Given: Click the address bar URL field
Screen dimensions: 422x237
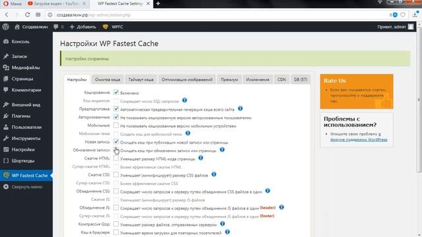Looking at the screenshot, I should 216,14.
